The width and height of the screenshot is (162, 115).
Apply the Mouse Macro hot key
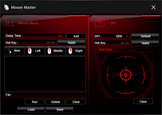71,42
